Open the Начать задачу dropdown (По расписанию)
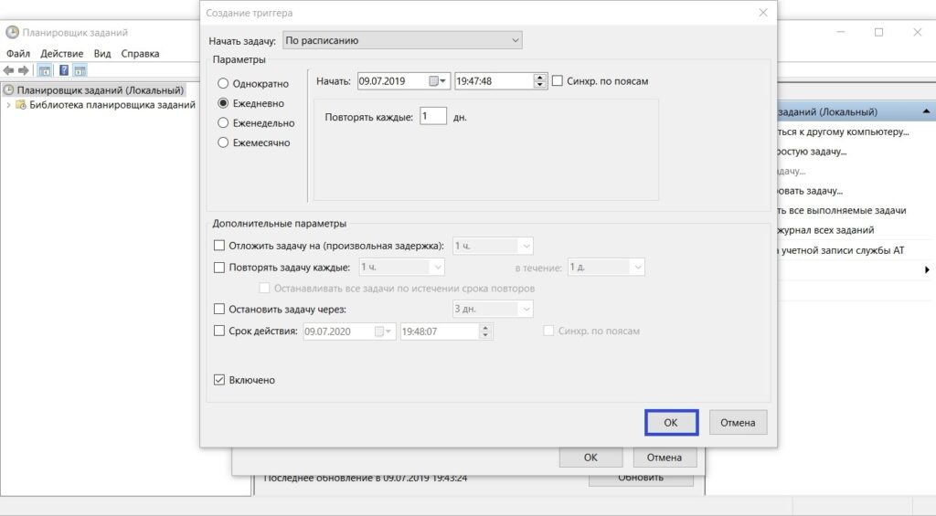This screenshot has height=516, width=936. coord(402,40)
